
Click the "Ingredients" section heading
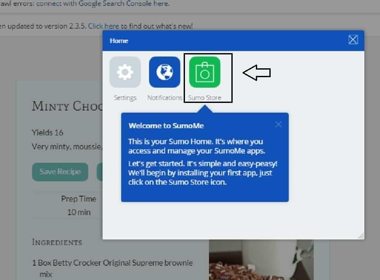coord(57,242)
